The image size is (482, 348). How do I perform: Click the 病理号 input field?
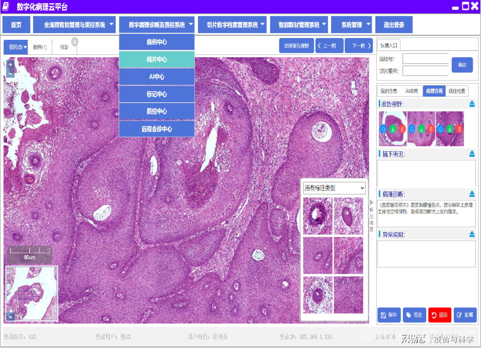tap(425, 59)
